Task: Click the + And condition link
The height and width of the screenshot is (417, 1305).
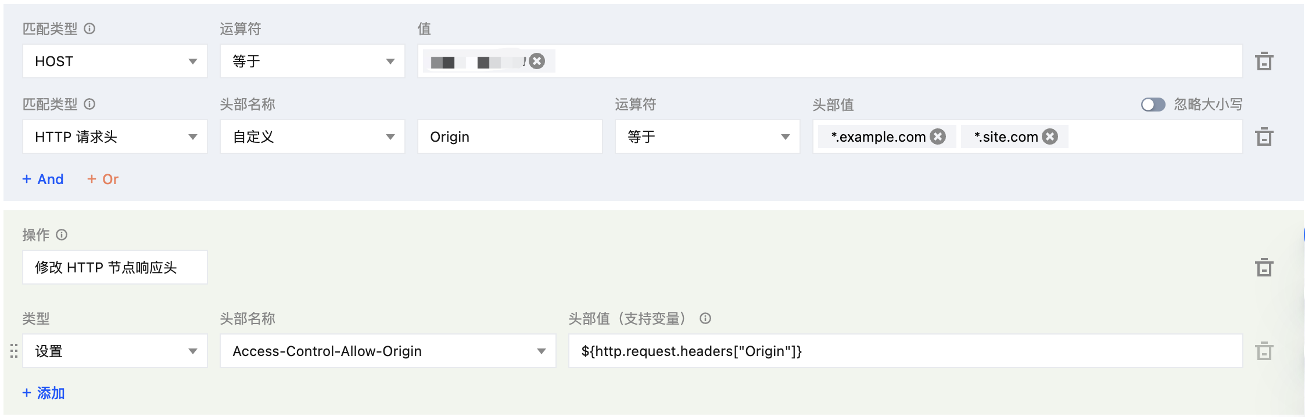Action: tap(43, 179)
